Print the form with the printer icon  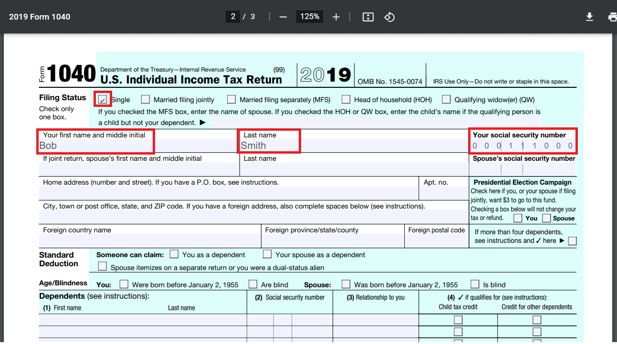612,17
